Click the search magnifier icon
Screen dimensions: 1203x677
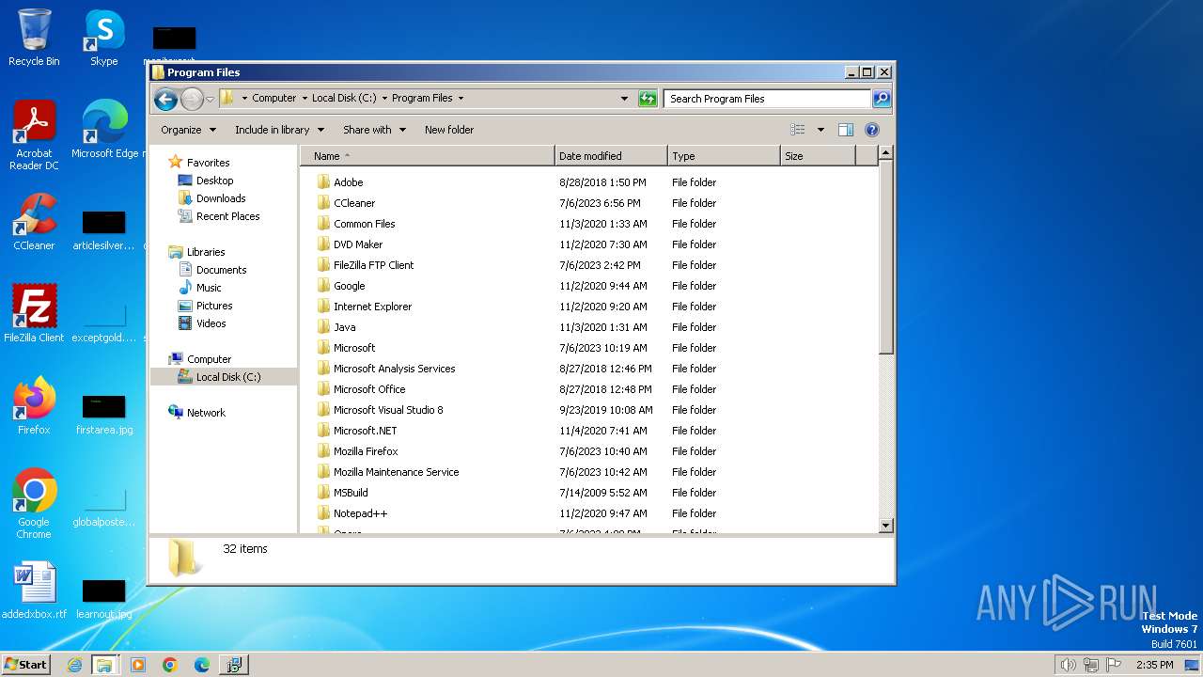coord(881,98)
